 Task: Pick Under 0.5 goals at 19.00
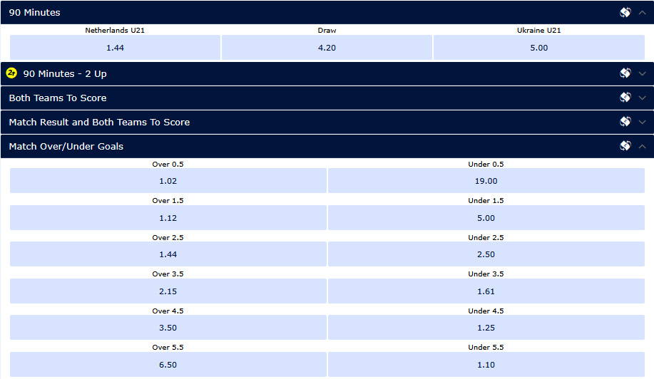pyautogui.click(x=486, y=181)
